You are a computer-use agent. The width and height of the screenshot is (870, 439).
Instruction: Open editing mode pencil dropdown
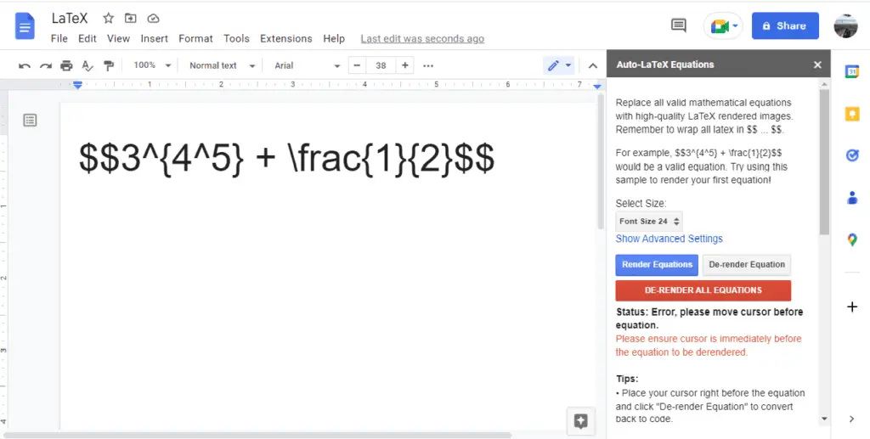559,66
